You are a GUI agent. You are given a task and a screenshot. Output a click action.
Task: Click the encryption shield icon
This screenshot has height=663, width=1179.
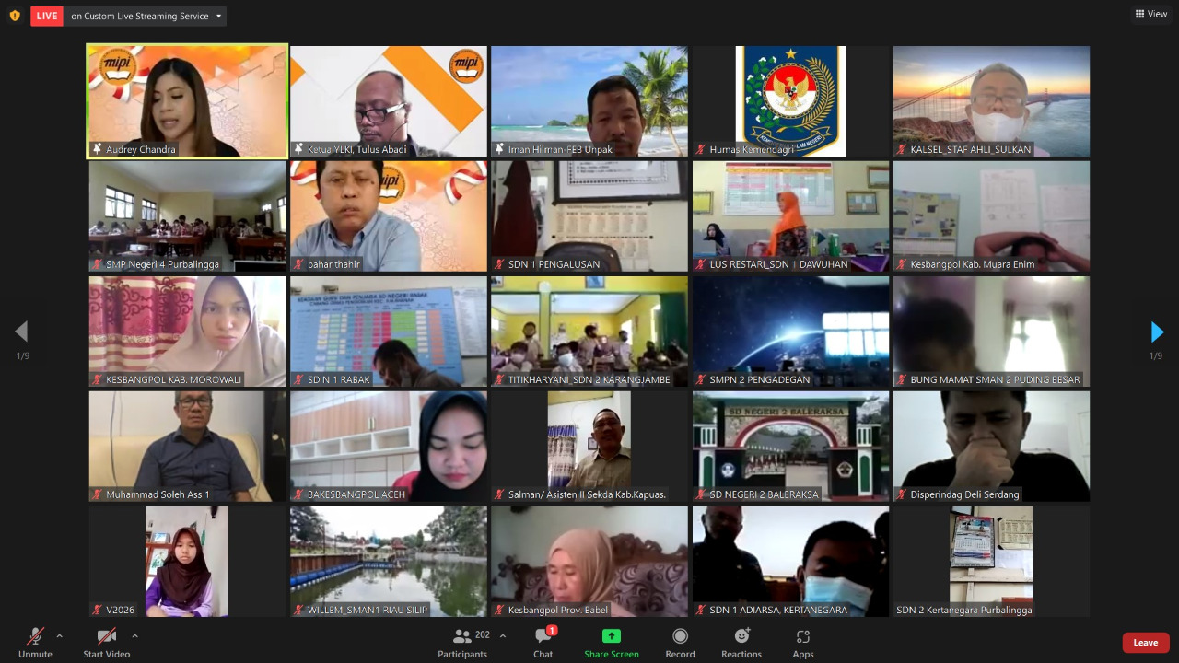pyautogui.click(x=14, y=16)
